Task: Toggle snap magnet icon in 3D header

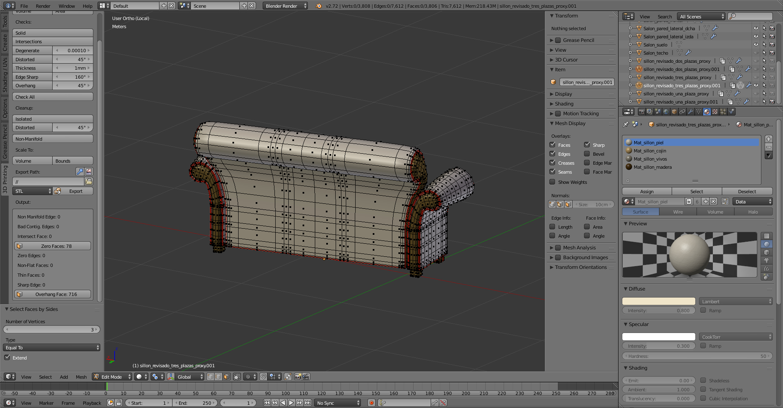Action: click(x=263, y=377)
